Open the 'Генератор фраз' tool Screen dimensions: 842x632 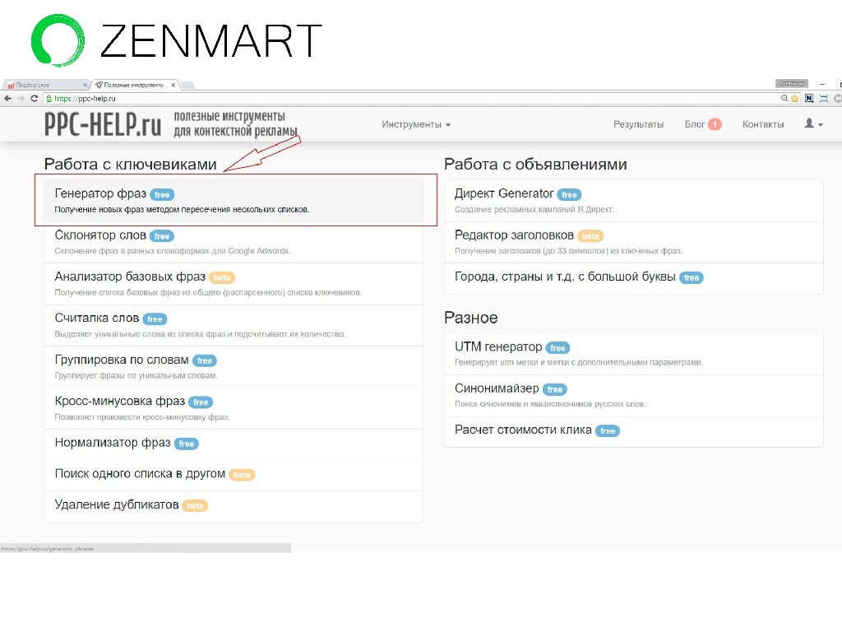coord(100,194)
